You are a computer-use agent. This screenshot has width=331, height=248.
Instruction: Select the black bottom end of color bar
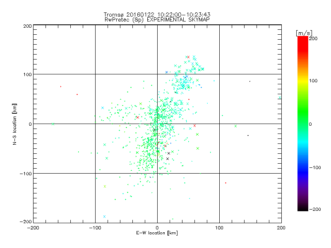click(x=302, y=208)
